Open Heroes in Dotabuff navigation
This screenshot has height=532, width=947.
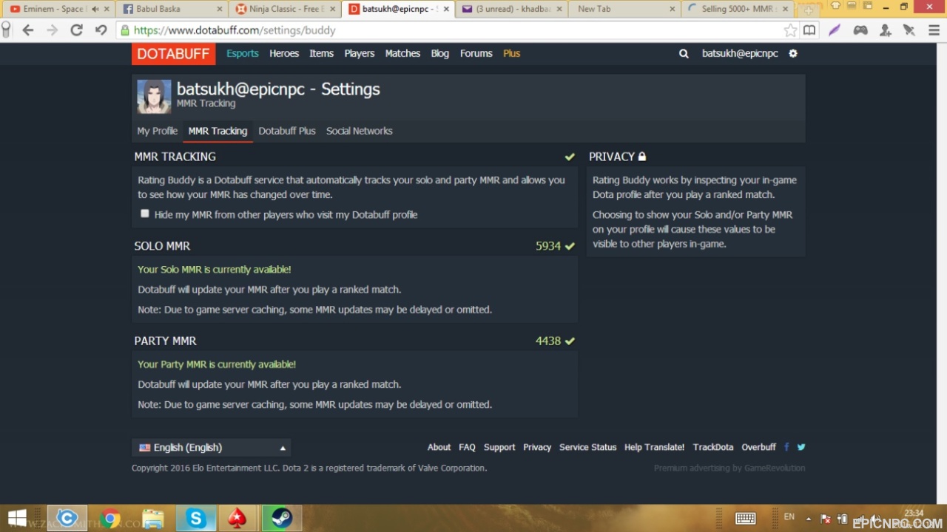point(284,53)
